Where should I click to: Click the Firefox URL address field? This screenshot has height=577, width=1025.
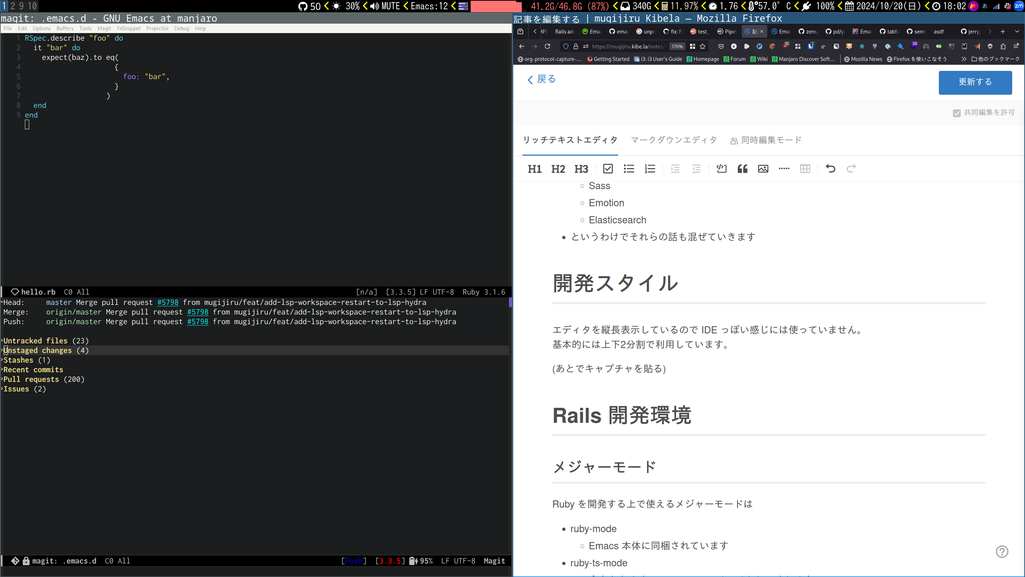627,47
